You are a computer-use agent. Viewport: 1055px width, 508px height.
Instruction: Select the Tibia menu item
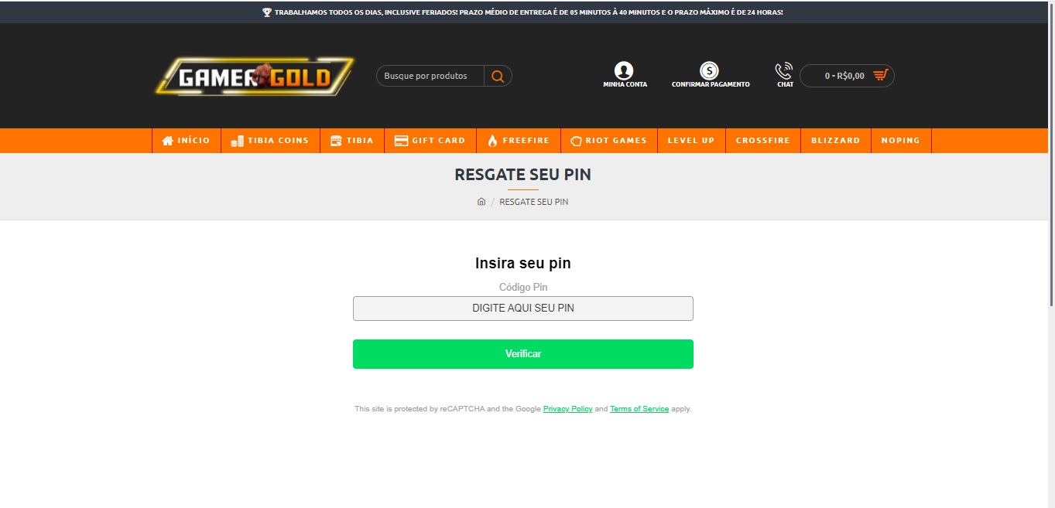click(x=352, y=141)
